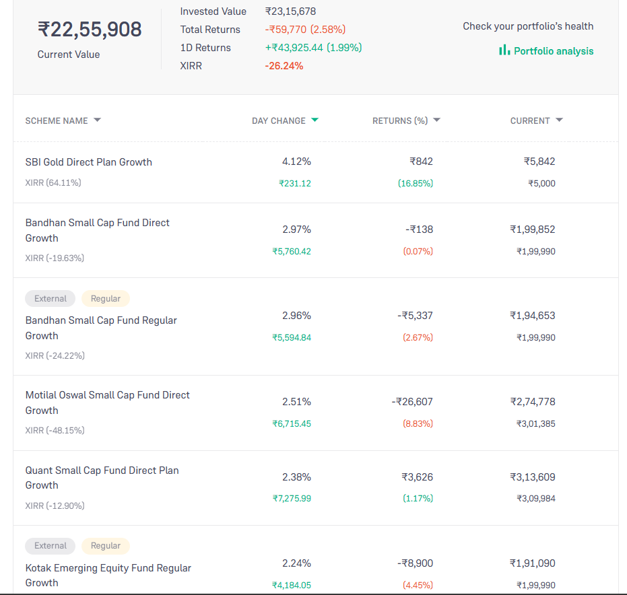The width and height of the screenshot is (627, 595).
Task: Click XIRR (-48.15%) under Motilal Oswal
Action: [55, 430]
